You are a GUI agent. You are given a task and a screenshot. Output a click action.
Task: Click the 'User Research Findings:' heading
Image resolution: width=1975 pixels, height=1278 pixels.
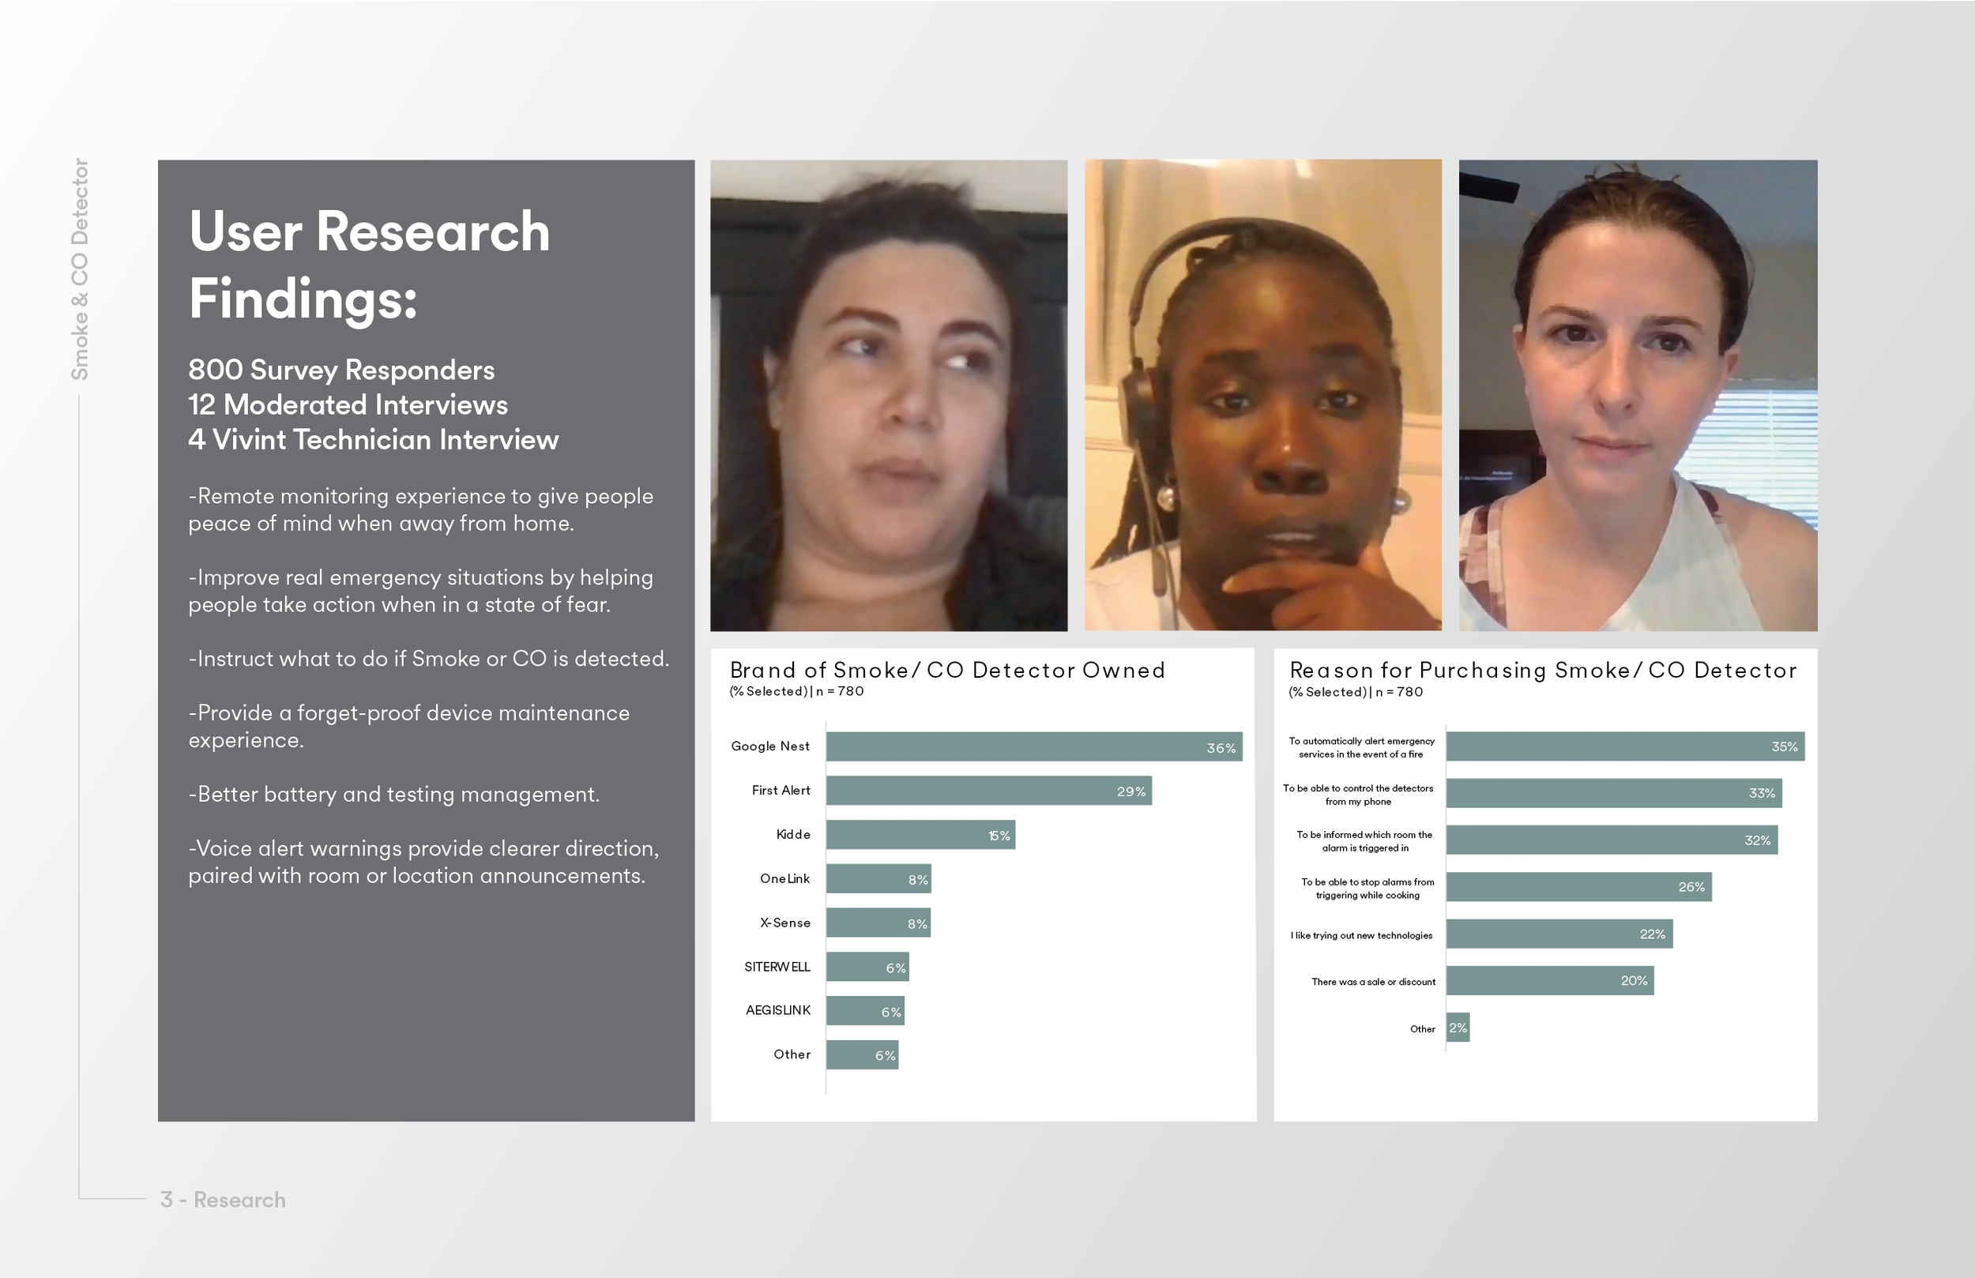[369, 265]
